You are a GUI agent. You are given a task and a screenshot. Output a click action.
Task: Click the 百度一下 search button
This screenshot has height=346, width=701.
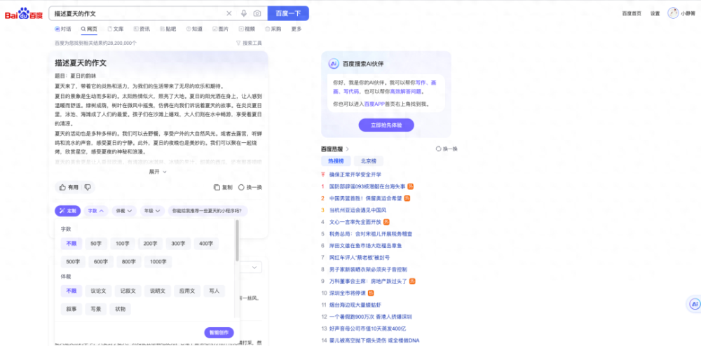click(x=288, y=13)
